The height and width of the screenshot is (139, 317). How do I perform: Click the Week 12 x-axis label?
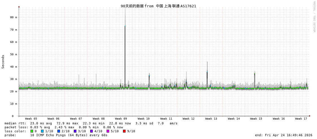(189, 119)
